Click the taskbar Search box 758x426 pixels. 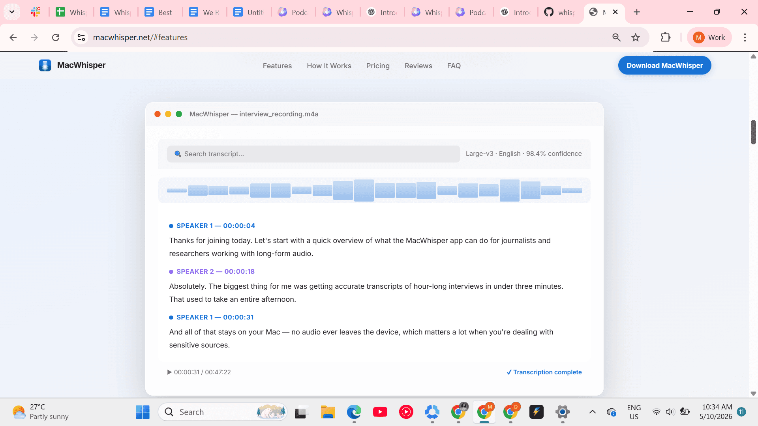click(223, 412)
